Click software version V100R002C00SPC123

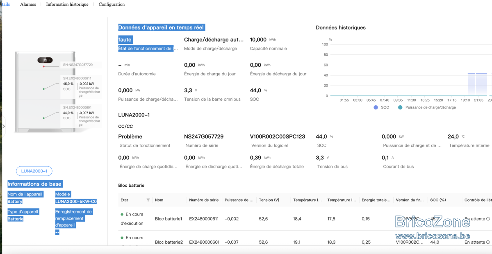click(x=278, y=136)
